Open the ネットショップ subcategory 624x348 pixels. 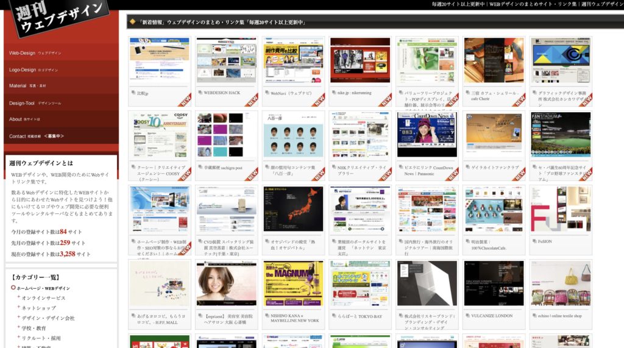[38, 308]
